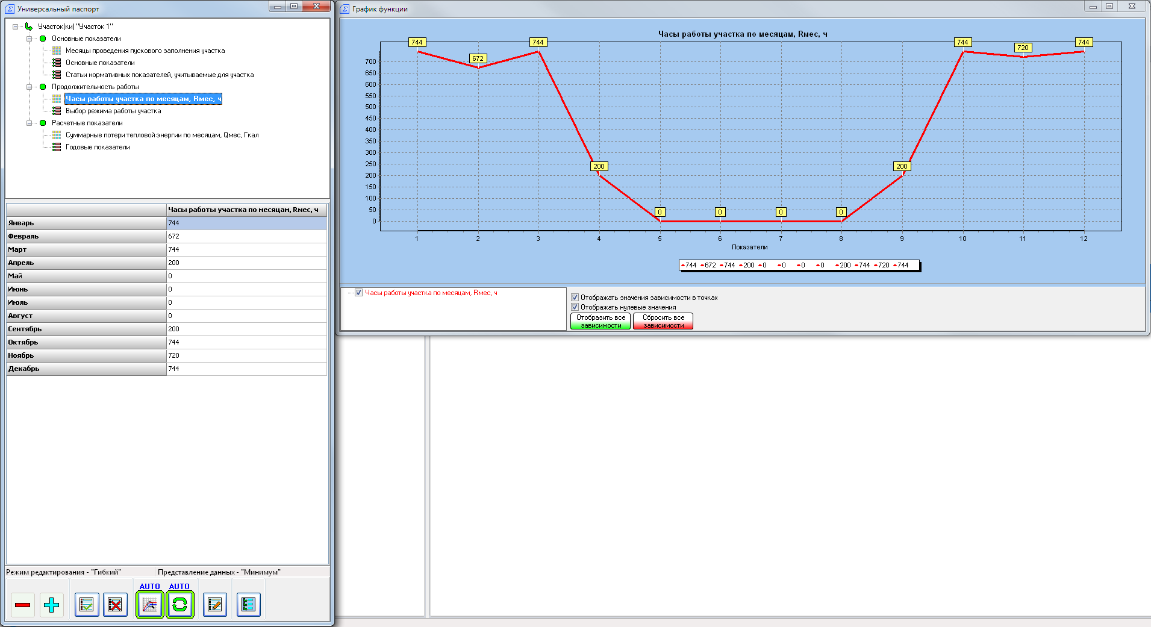Click the Апрель value cell 200
The height and width of the screenshot is (627, 1151).
point(246,263)
